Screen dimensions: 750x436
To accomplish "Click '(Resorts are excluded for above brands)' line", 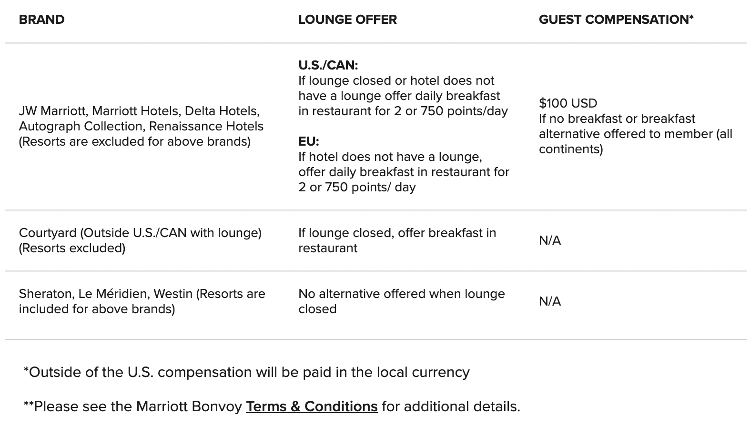I will tap(134, 141).
